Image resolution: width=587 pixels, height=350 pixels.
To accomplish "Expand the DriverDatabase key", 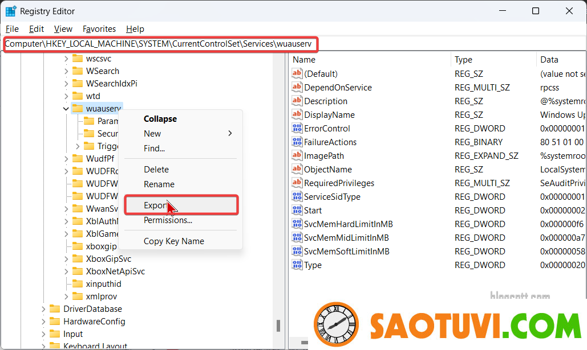I will click(x=43, y=309).
